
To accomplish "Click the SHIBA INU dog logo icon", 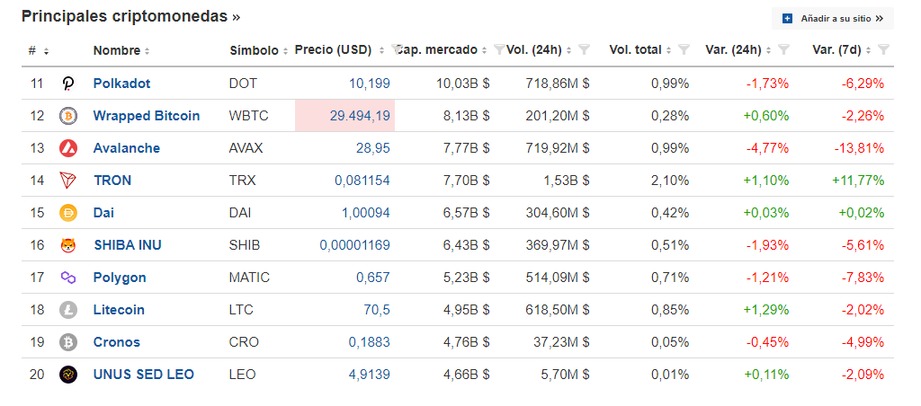I will pos(68,245).
